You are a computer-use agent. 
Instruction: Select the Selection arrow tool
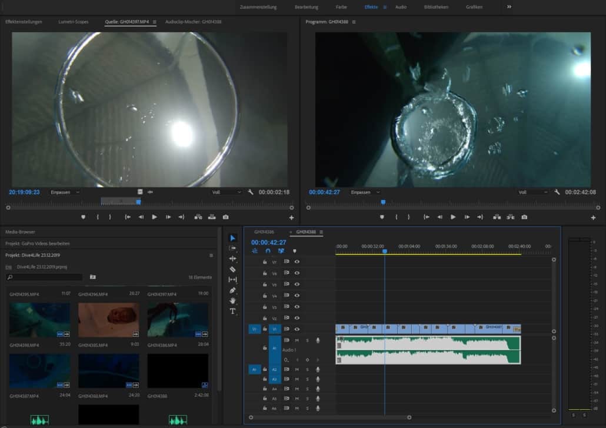tap(232, 238)
